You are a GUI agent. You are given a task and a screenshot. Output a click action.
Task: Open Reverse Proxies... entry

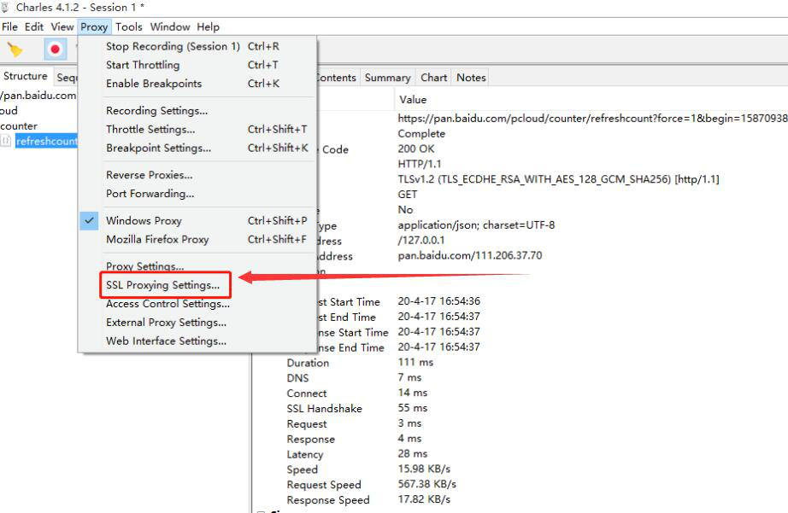point(197,175)
